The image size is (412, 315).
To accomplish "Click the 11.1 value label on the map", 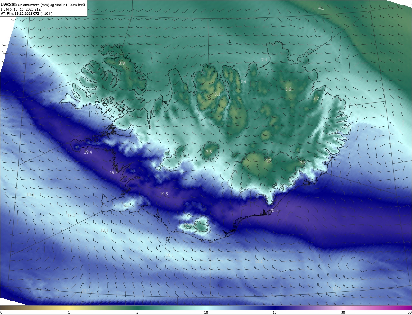I will (x=259, y=262).
